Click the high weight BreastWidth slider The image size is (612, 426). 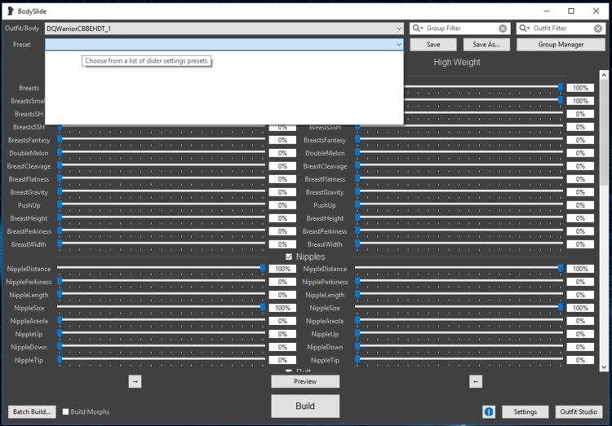[x=459, y=244]
